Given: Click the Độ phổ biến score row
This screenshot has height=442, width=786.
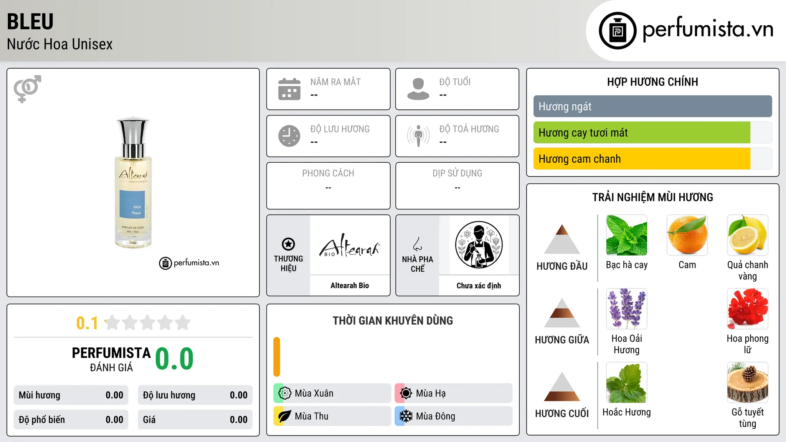Looking at the screenshot, I should point(71,420).
